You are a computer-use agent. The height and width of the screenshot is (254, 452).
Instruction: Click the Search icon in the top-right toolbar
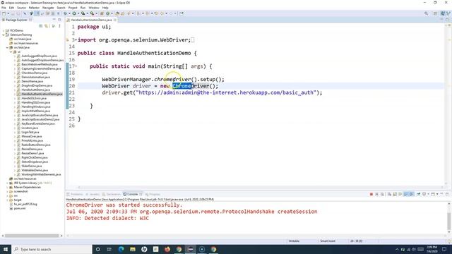pos(426,13)
